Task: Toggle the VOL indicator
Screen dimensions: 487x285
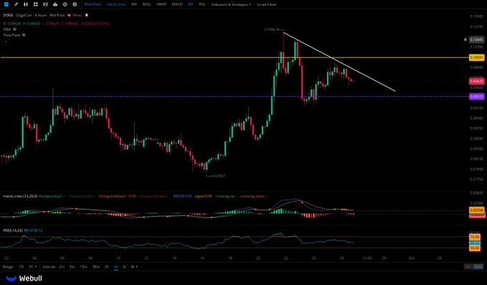Action: (x=202, y=4)
